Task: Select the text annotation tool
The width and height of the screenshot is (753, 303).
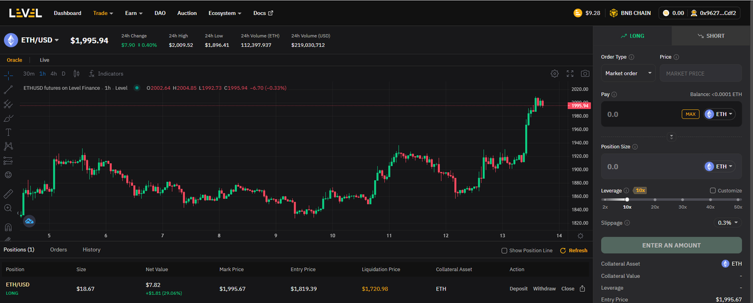Action: point(8,132)
